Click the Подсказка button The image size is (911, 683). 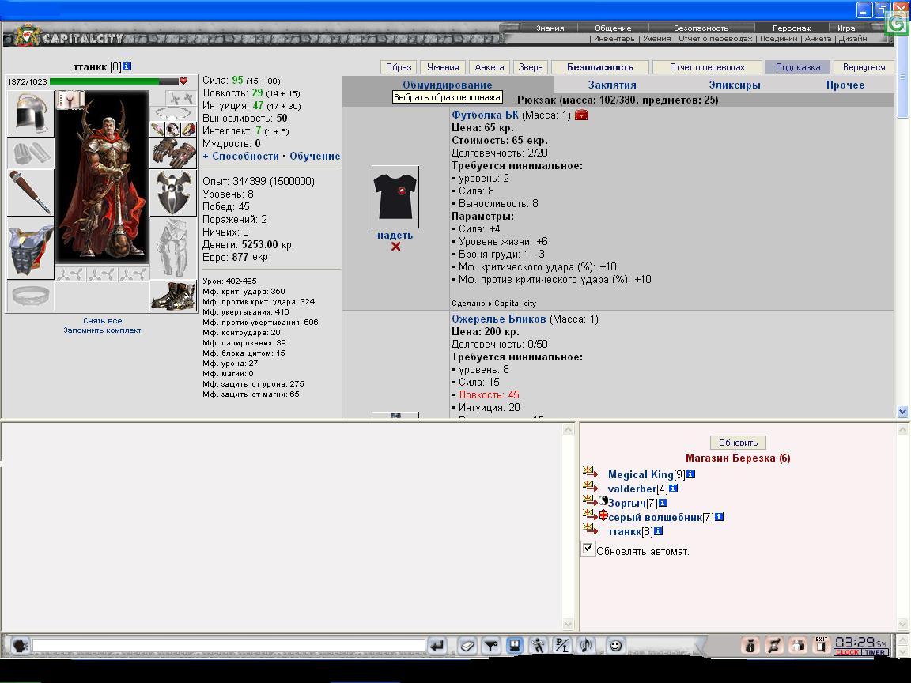pyautogui.click(x=798, y=66)
